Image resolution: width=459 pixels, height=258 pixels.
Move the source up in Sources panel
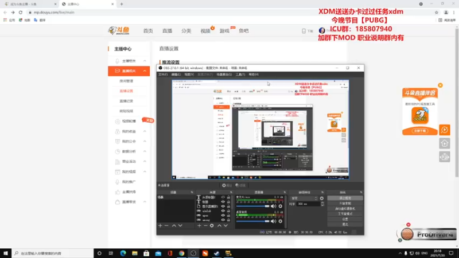point(219,225)
